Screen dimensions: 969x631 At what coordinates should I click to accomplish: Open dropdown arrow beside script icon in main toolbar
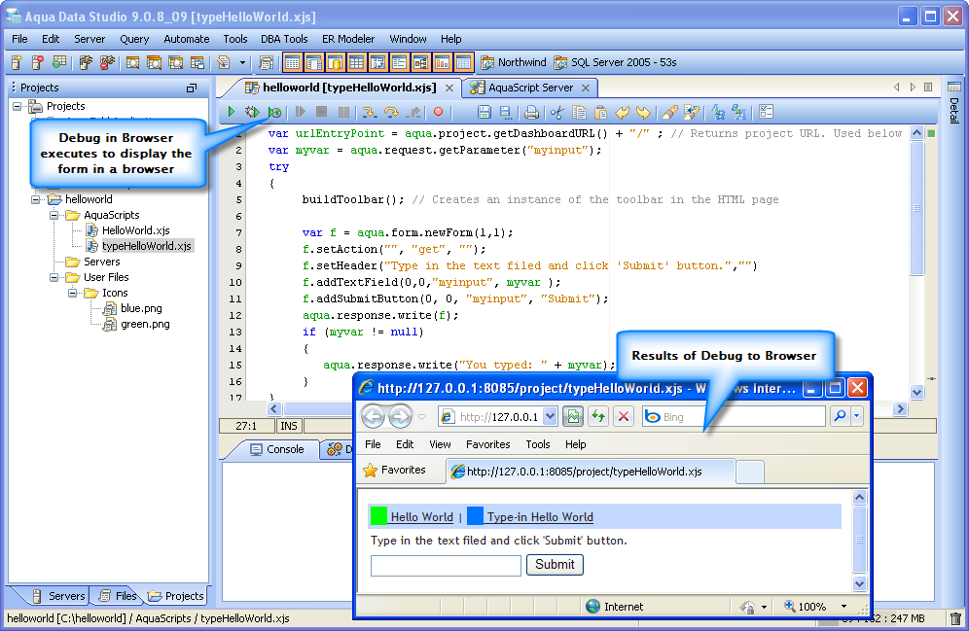(x=242, y=62)
